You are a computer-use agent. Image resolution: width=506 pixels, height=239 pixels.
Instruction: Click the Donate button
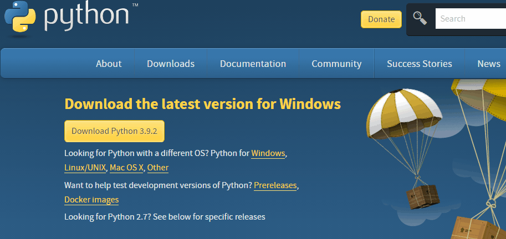381,19
